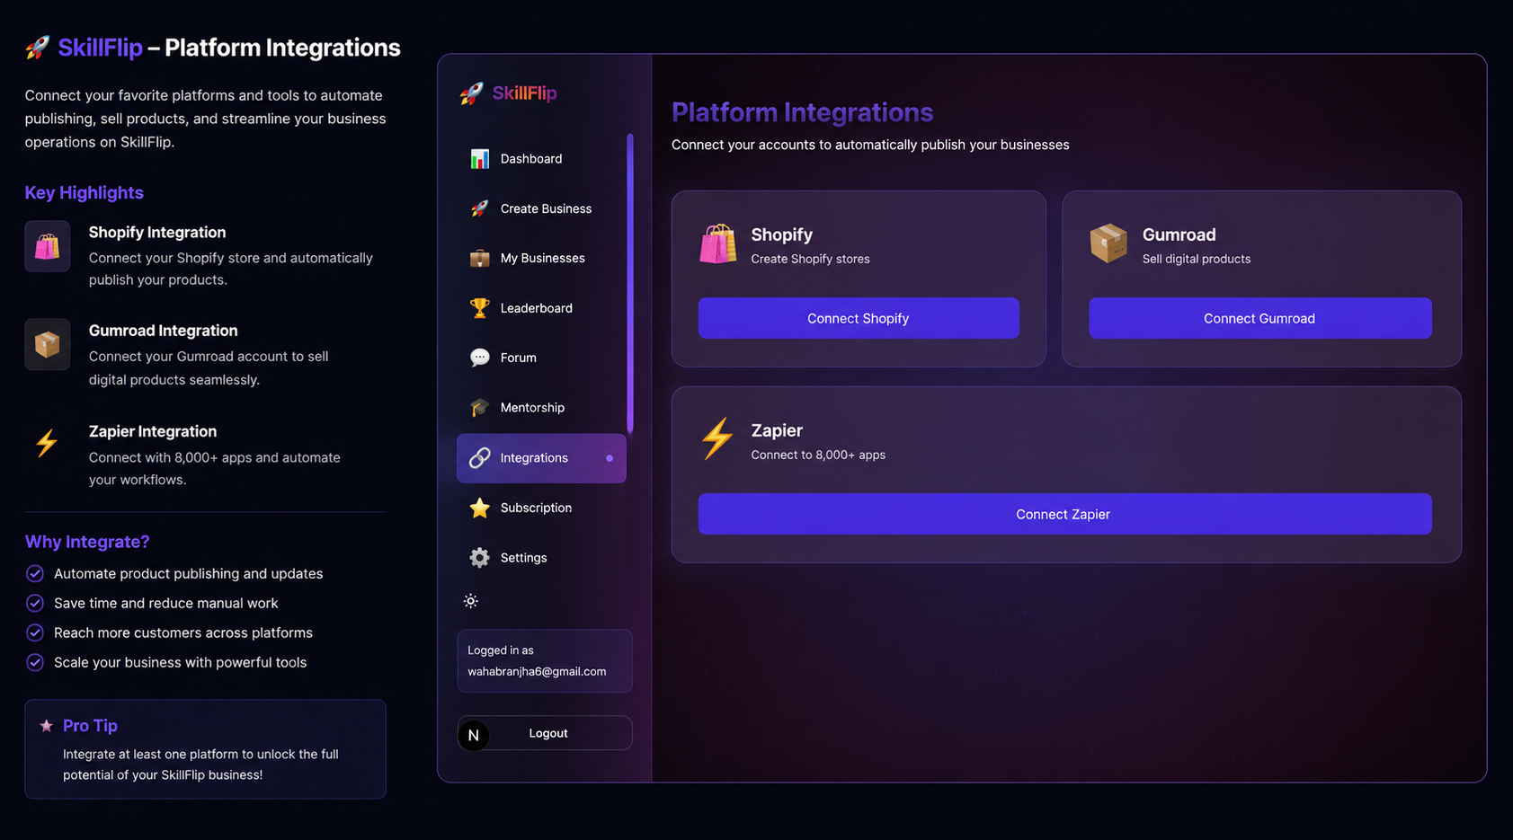Image resolution: width=1513 pixels, height=840 pixels.
Task: Toggle light theme with sun icon
Action: click(470, 601)
